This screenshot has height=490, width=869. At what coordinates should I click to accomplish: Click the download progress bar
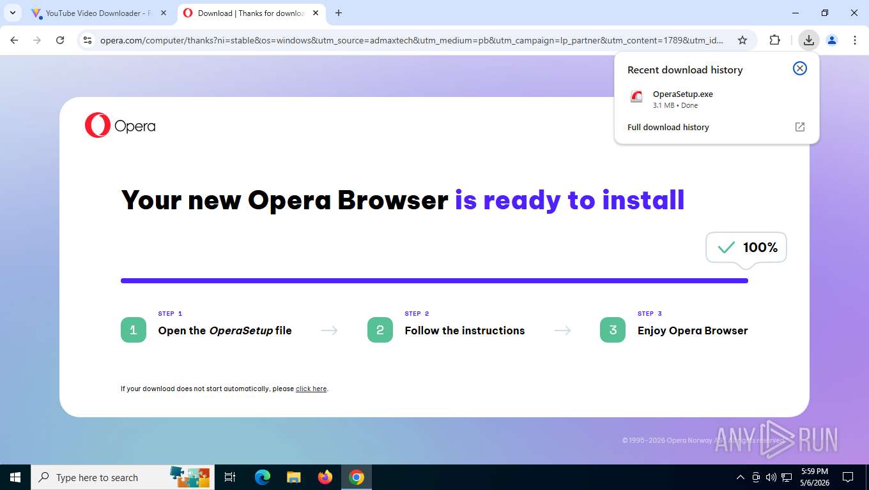(434, 281)
